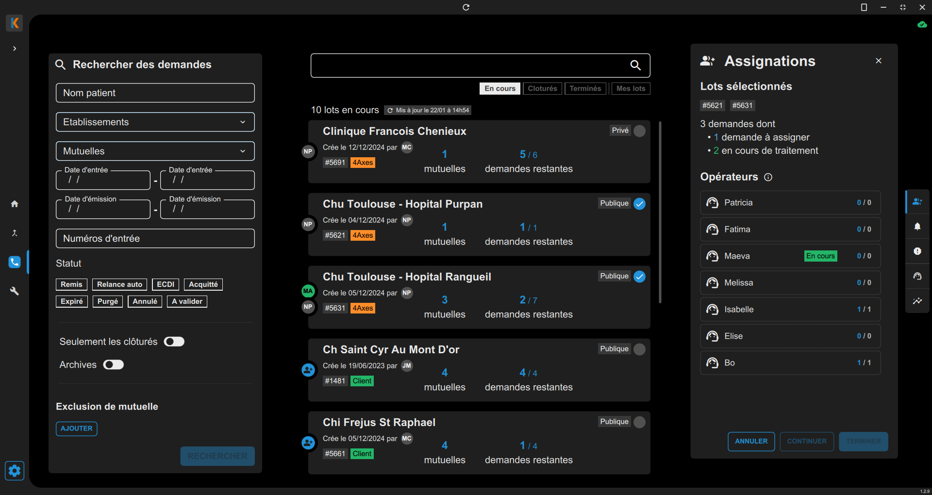Click the lots list vertical scrollbar
This screenshot has height=495, width=932.
660,213
